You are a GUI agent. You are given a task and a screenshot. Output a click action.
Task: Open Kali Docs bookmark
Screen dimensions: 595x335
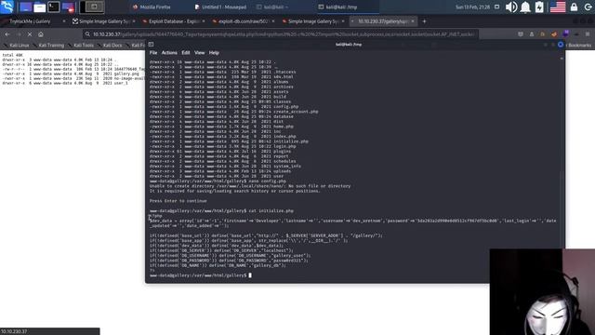point(110,46)
